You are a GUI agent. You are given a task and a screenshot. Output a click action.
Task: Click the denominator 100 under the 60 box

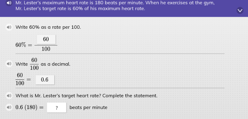(x=46, y=49)
